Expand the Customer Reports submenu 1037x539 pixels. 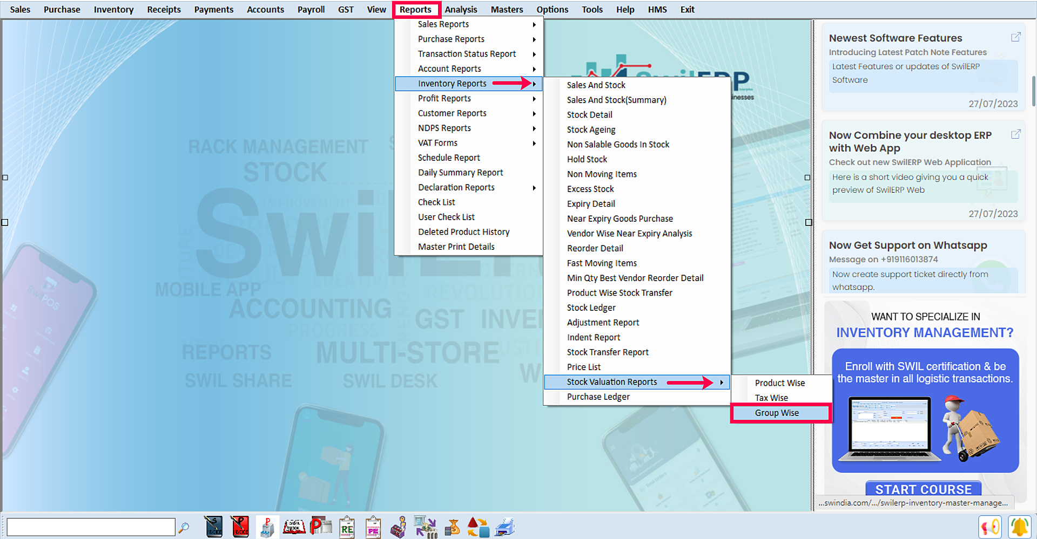tap(469, 113)
